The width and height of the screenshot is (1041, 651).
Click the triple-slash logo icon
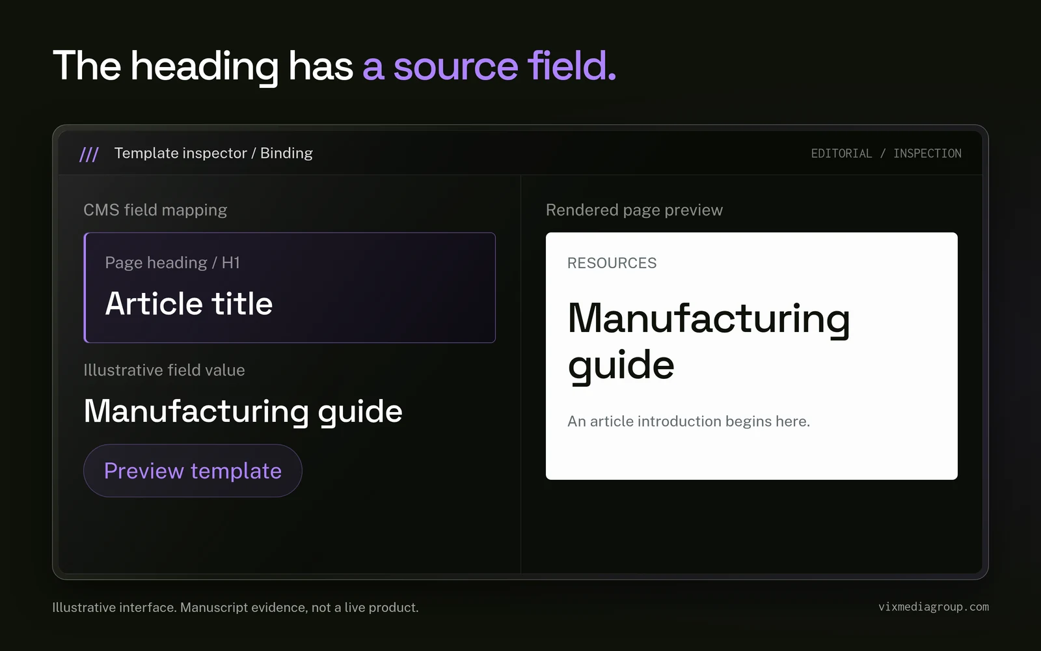coord(89,154)
